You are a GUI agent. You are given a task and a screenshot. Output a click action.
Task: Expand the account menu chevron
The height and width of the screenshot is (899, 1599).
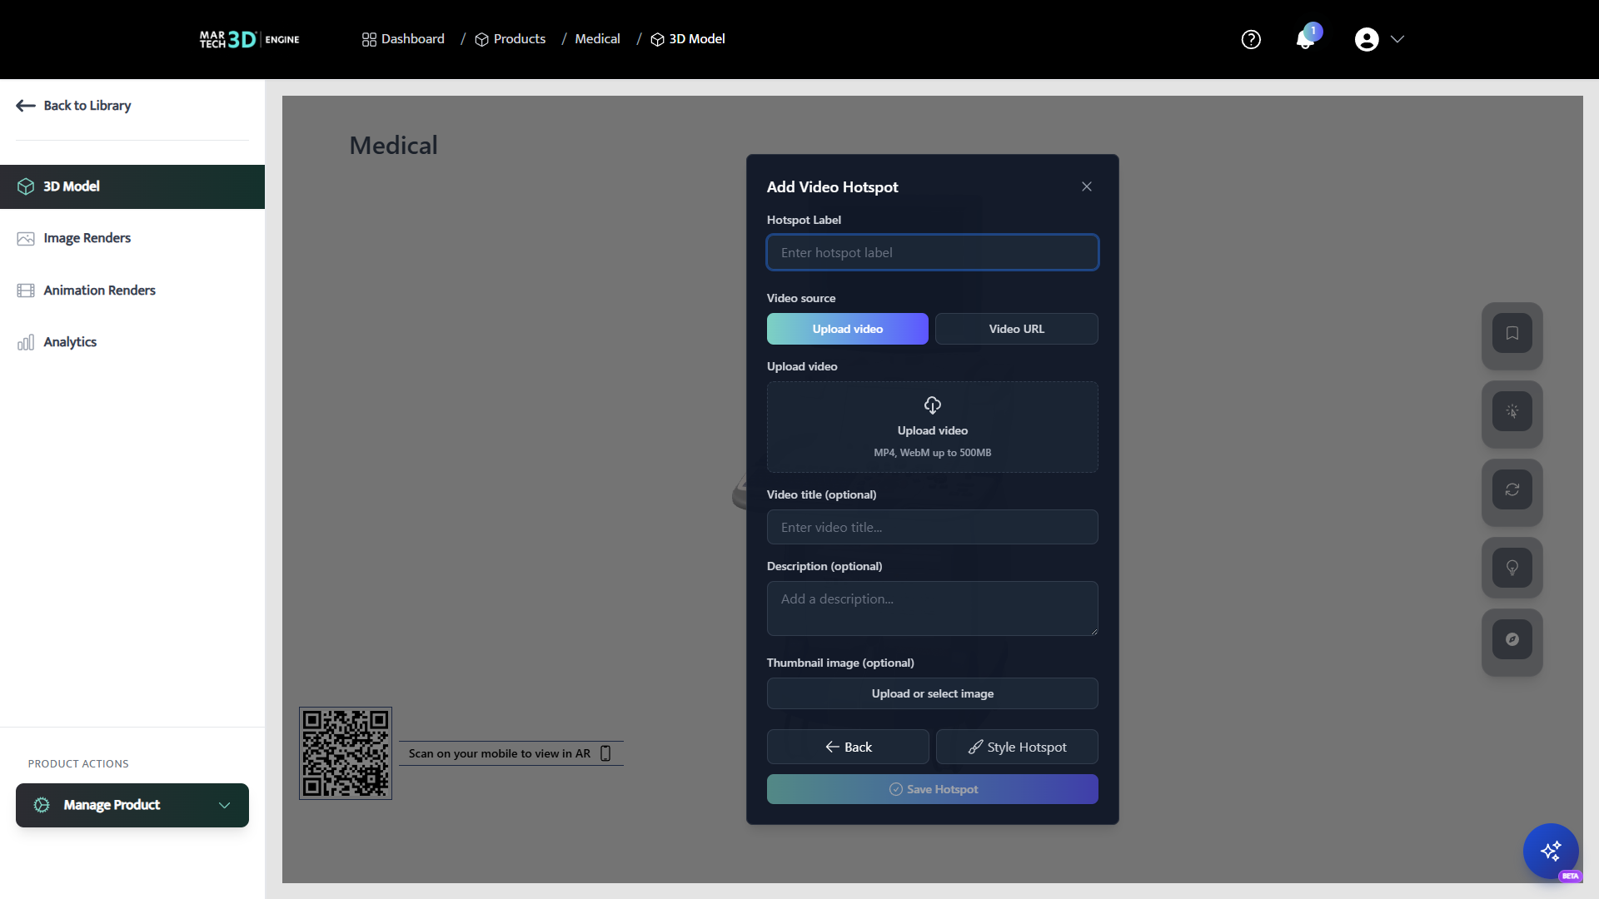click(1397, 39)
